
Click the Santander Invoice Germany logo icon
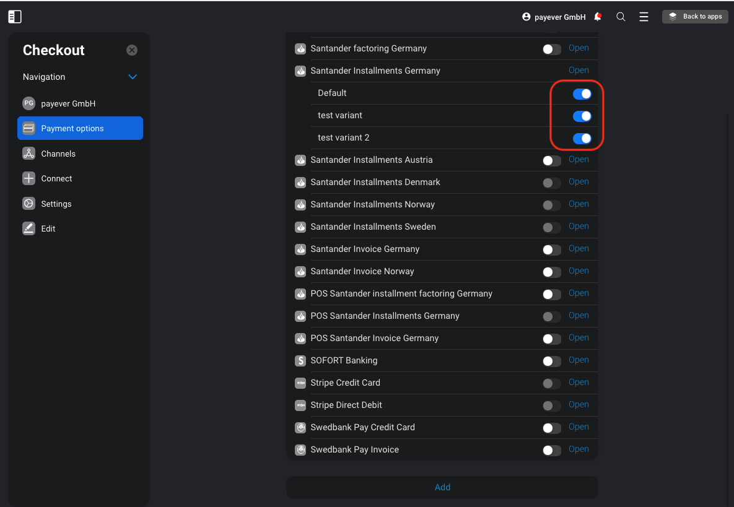[300, 249]
